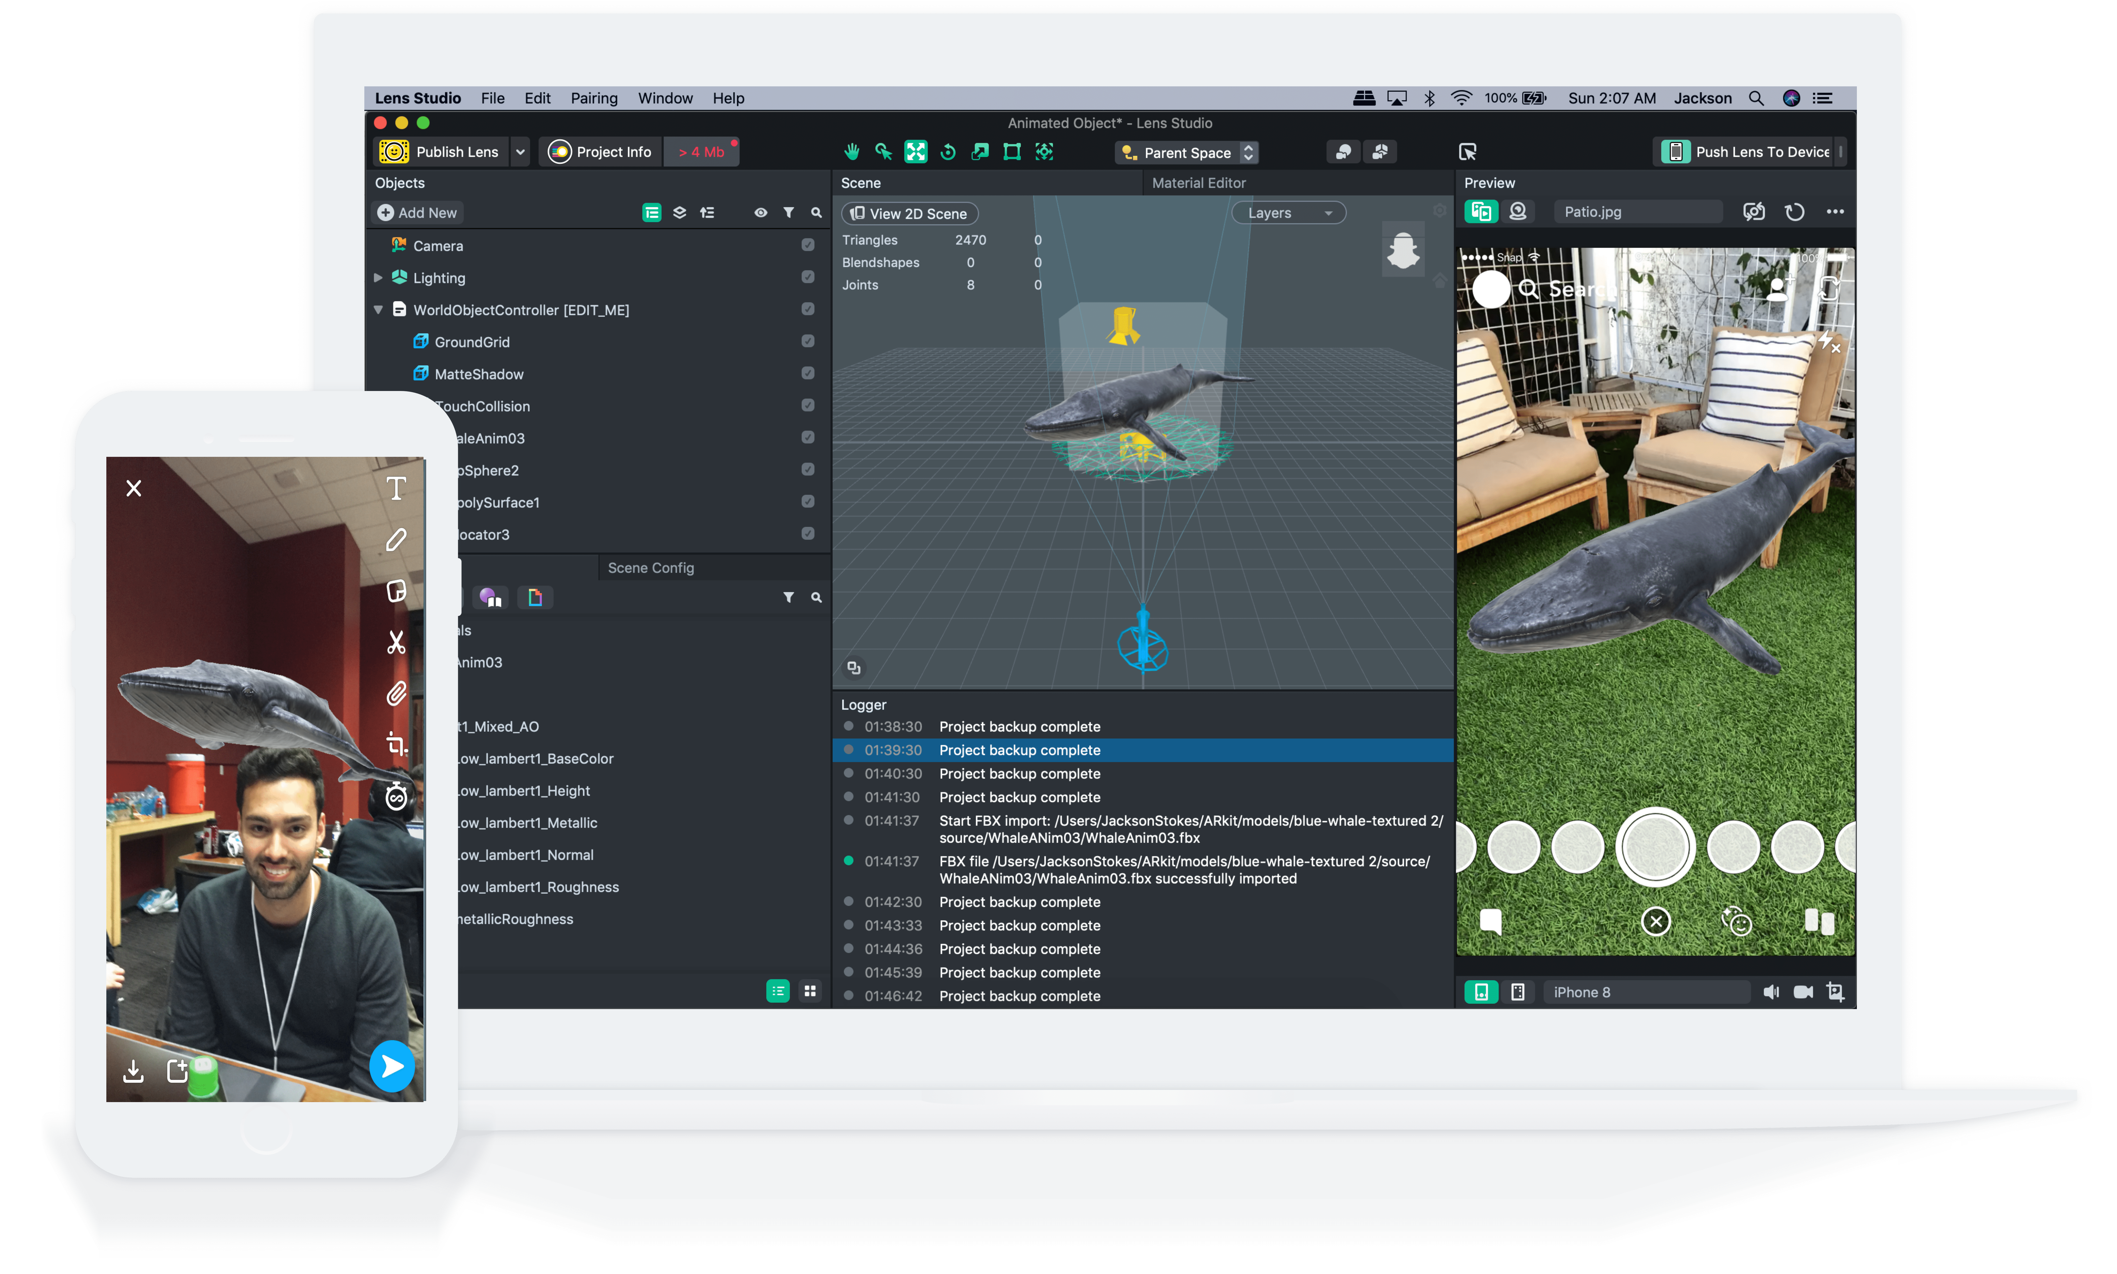Viewport: 2117px width, 1274px height.
Task: Open the Layers dropdown in Scene
Action: tap(1289, 213)
